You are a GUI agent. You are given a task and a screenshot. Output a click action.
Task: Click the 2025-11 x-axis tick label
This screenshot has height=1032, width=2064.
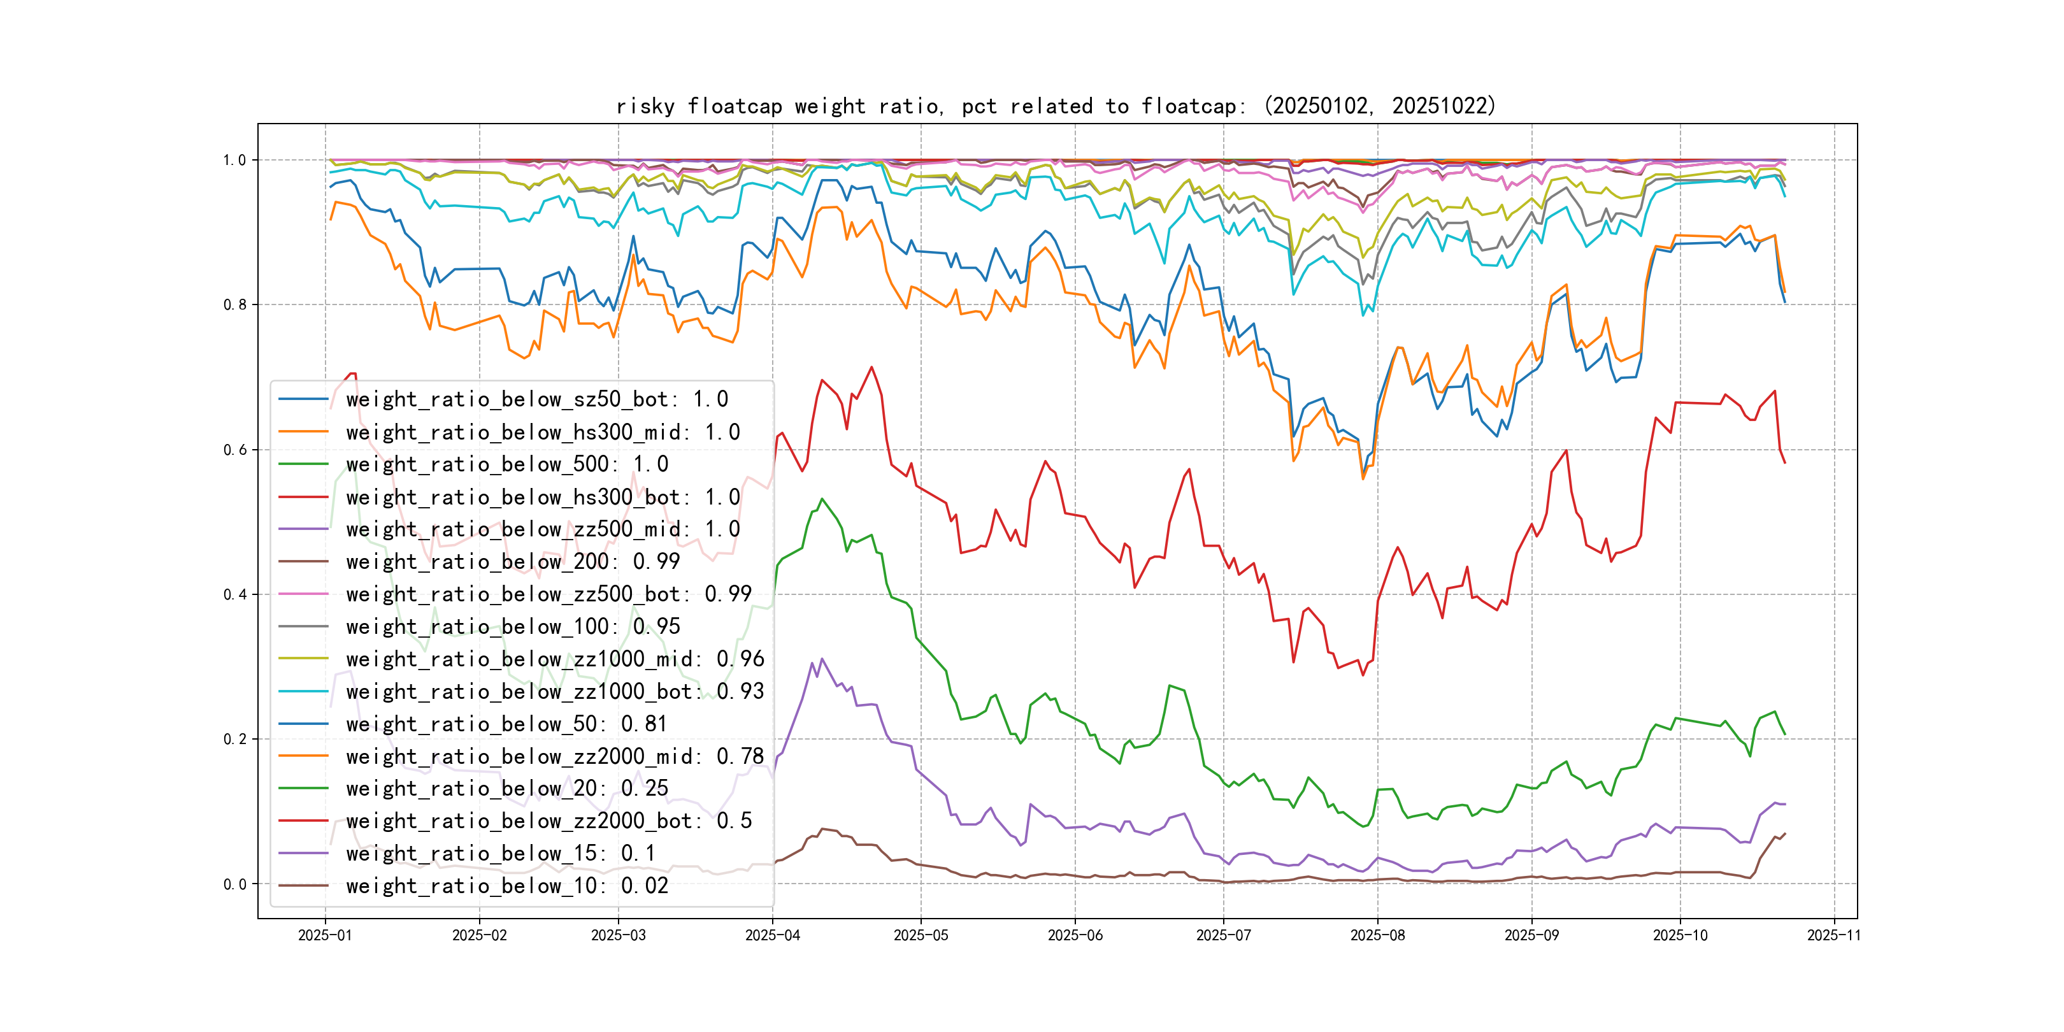pyautogui.click(x=1833, y=935)
